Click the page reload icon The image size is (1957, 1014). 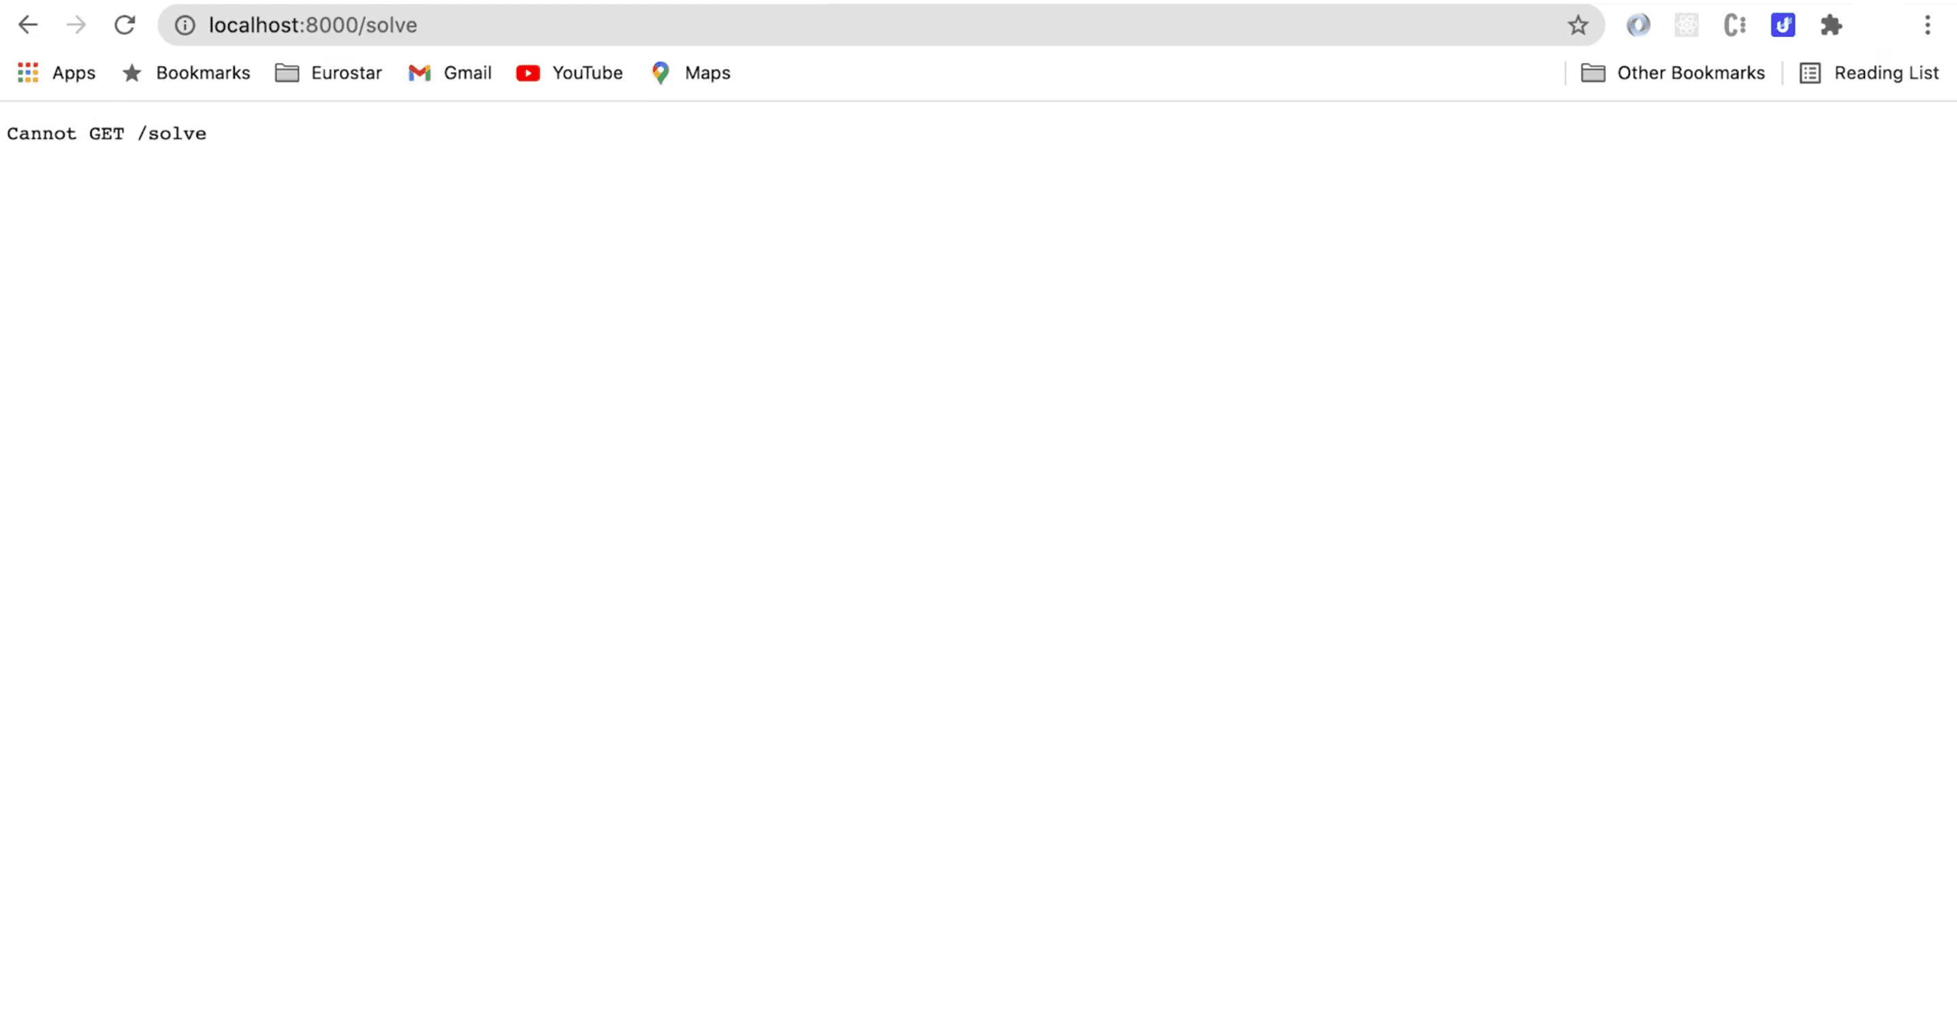pyautogui.click(x=124, y=24)
